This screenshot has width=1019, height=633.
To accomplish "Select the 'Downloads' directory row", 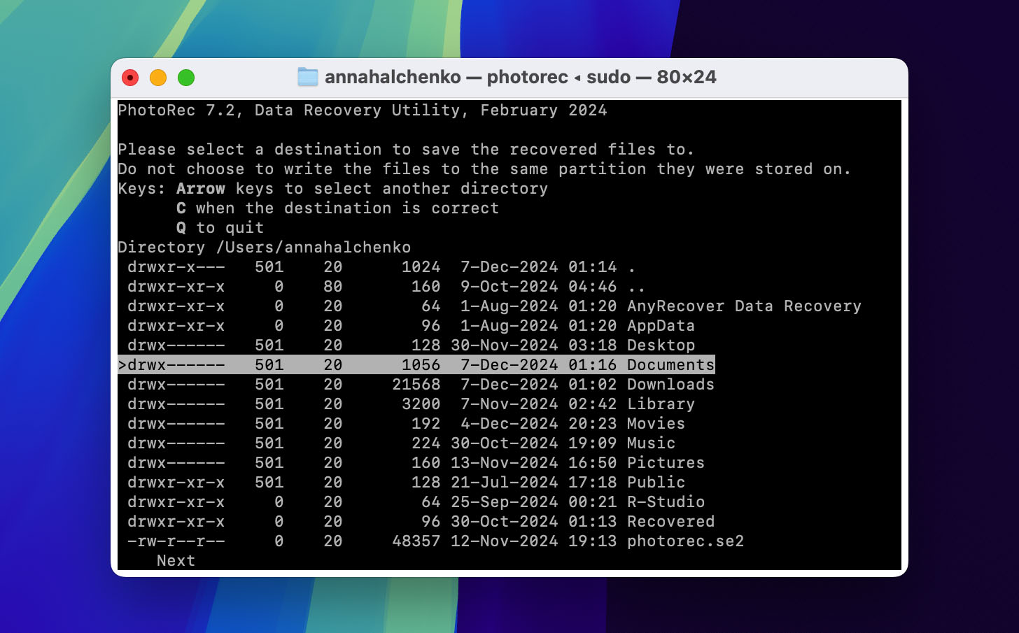I will pyautogui.click(x=421, y=385).
